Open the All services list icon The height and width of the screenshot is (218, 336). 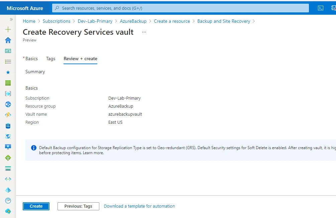pos(8,62)
